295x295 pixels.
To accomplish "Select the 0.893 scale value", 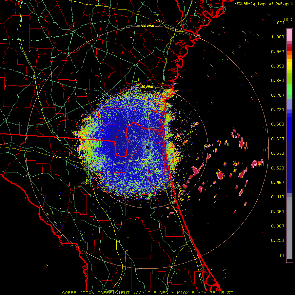I will (278, 66).
